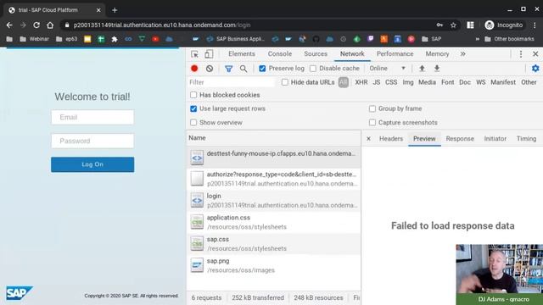Viewport: 543px width, 305px height.
Task: Close the trial - SAP Cloud Platform tab
Action: pyautogui.click(x=98, y=10)
